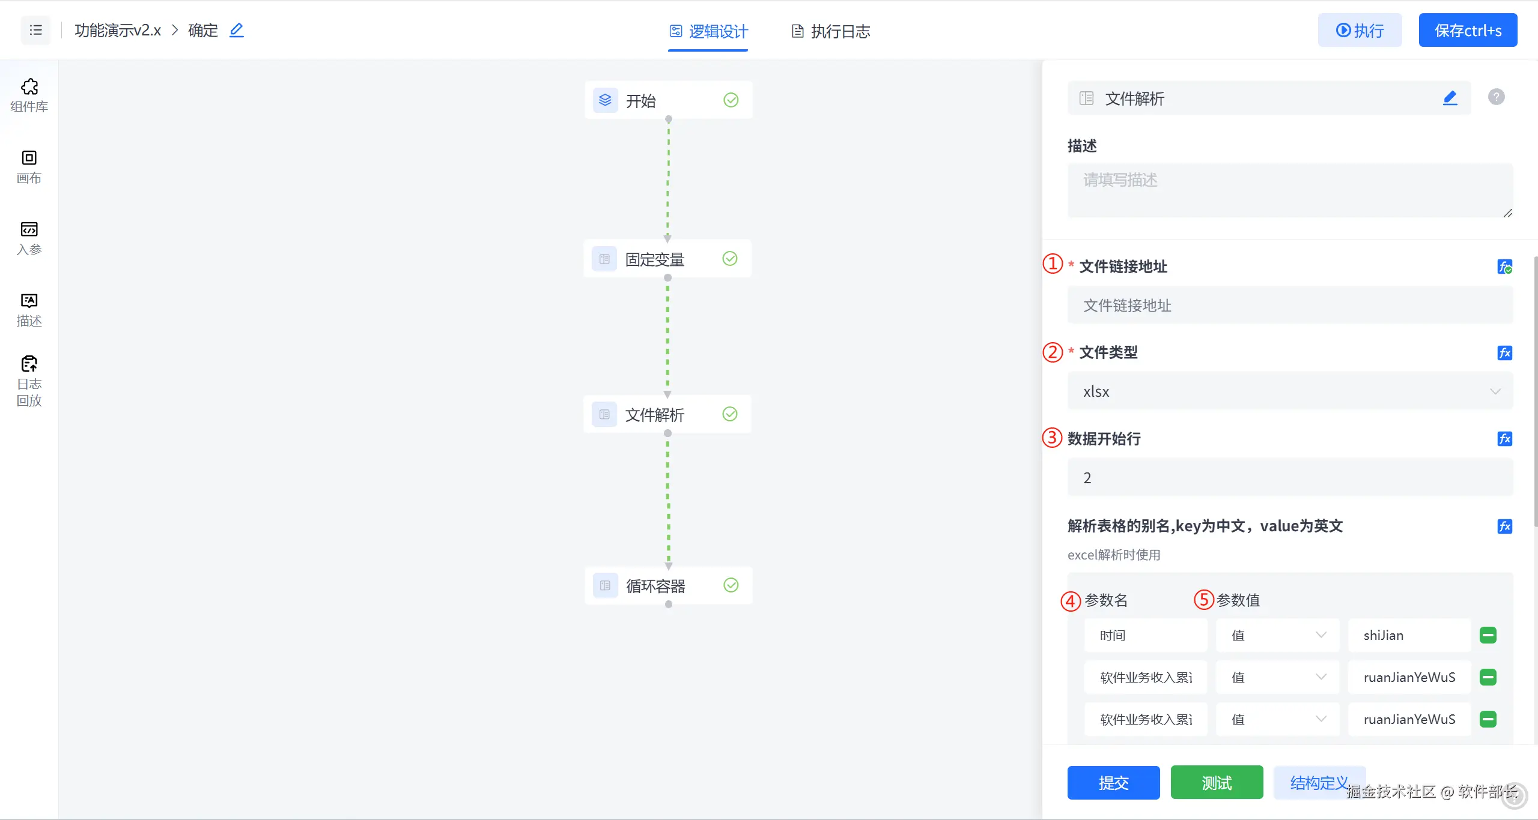Click the 保存ctrl+s save button
The height and width of the screenshot is (820, 1538).
1468,31
